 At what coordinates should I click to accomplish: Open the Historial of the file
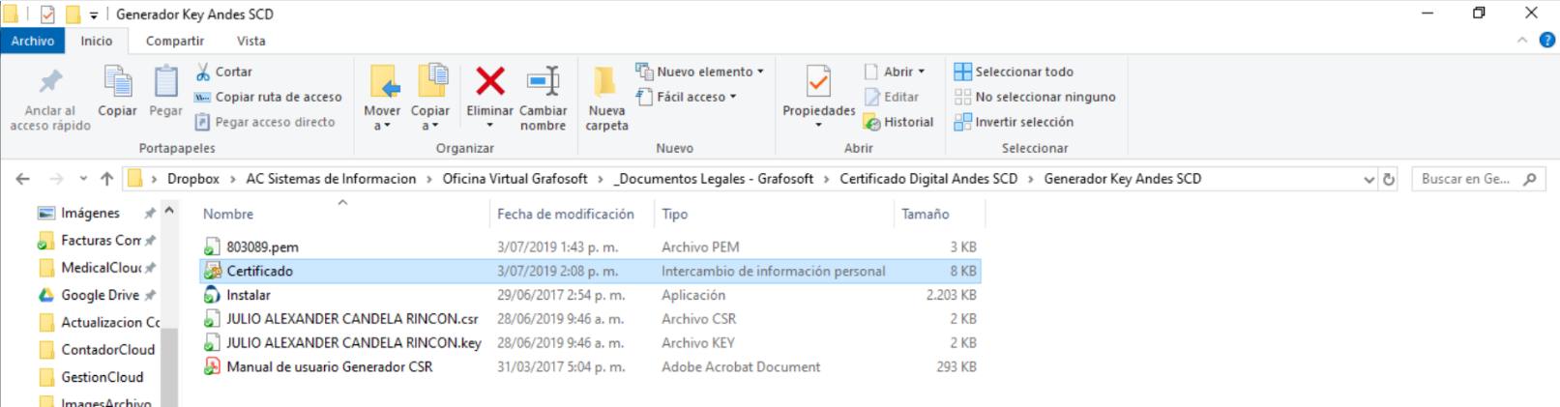click(898, 122)
